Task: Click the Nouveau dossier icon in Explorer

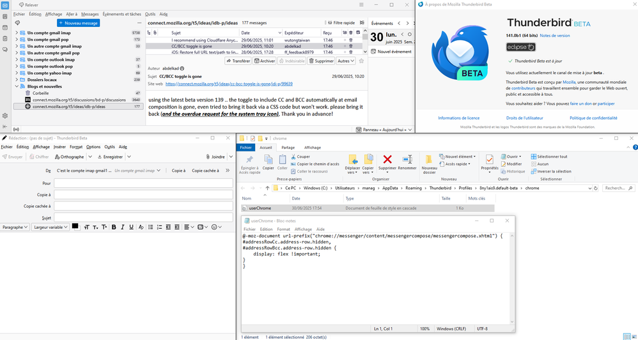Action: (x=430, y=160)
